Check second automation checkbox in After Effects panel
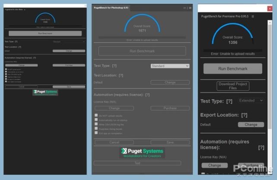The image size is (277, 180). pos(6,72)
